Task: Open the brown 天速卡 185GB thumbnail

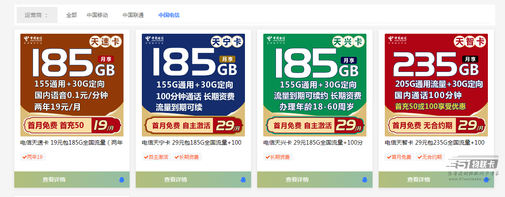Action: (72, 85)
